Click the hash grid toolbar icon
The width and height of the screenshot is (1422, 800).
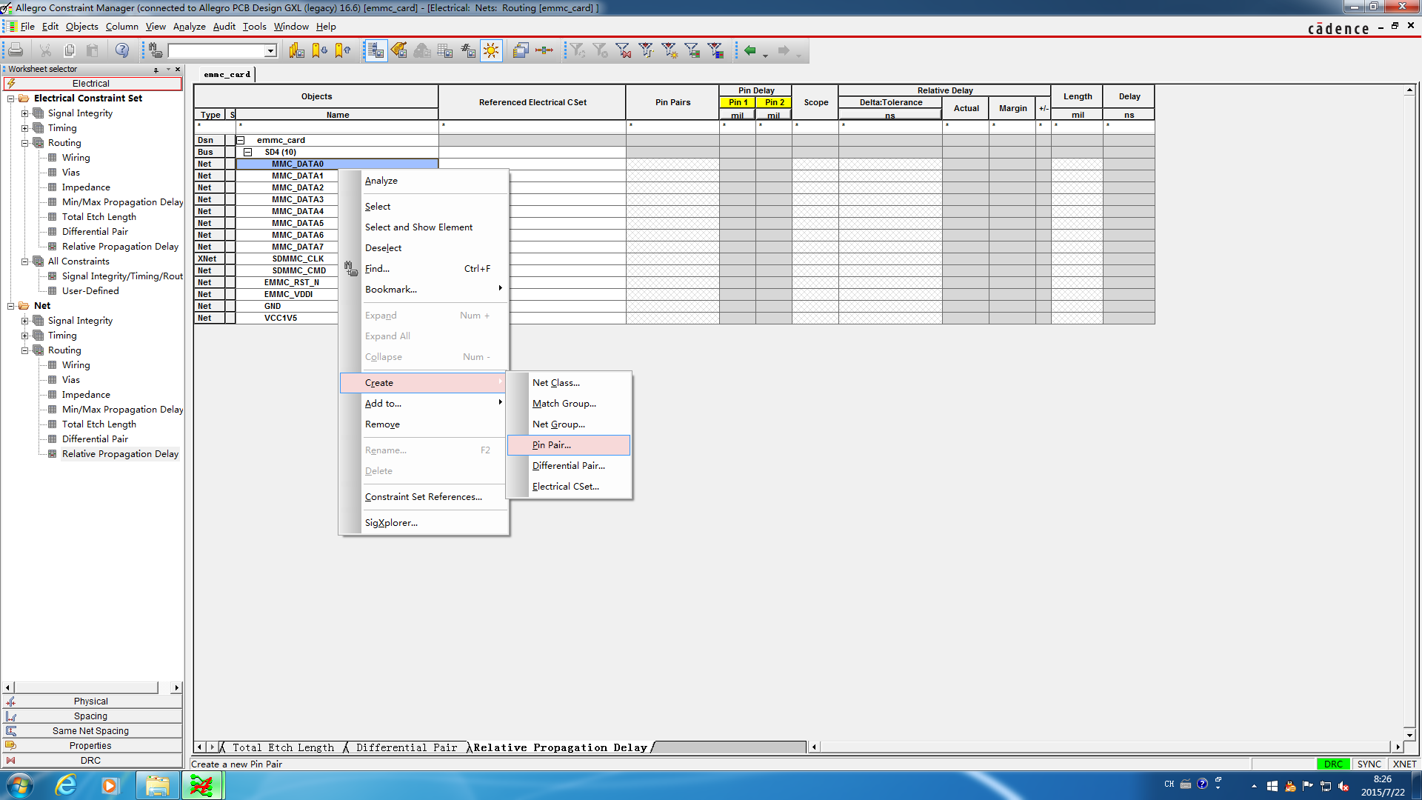[468, 50]
